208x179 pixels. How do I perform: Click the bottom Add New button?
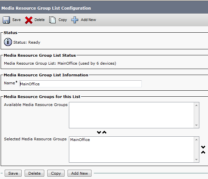[x=80, y=173]
